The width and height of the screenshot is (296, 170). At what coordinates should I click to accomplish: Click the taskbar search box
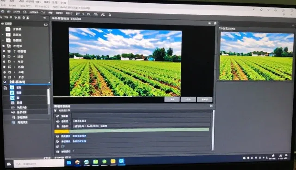click(x=39, y=164)
